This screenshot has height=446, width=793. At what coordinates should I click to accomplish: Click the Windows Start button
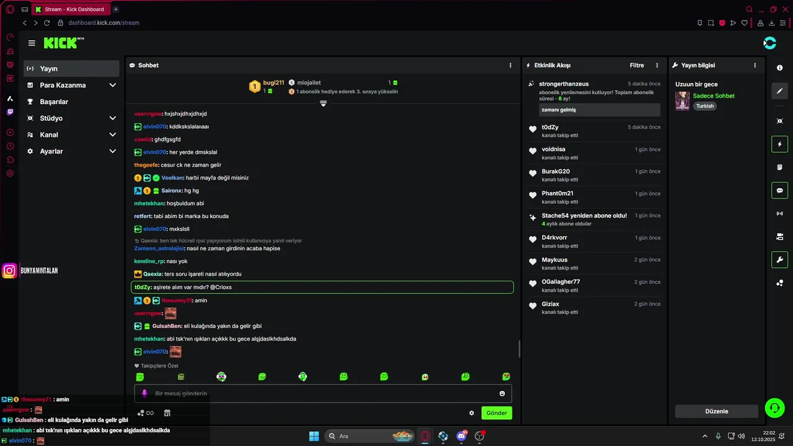click(x=313, y=436)
